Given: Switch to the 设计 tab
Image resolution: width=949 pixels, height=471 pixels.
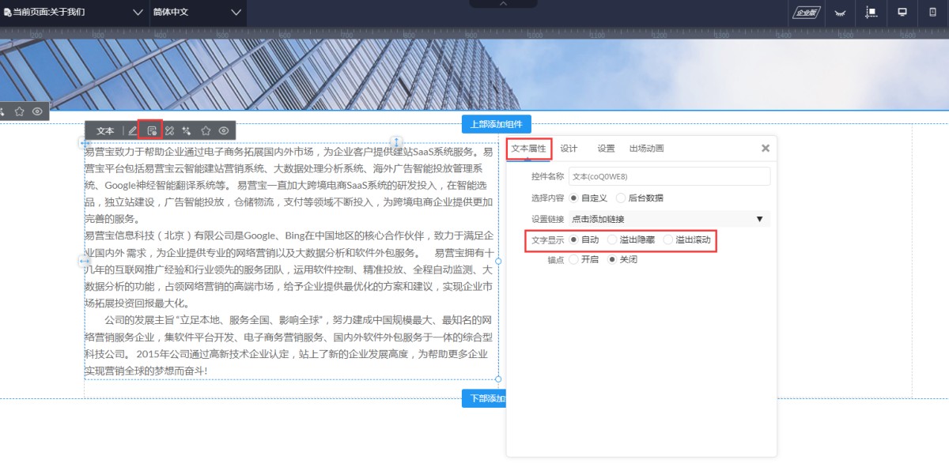Looking at the screenshot, I should [569, 148].
